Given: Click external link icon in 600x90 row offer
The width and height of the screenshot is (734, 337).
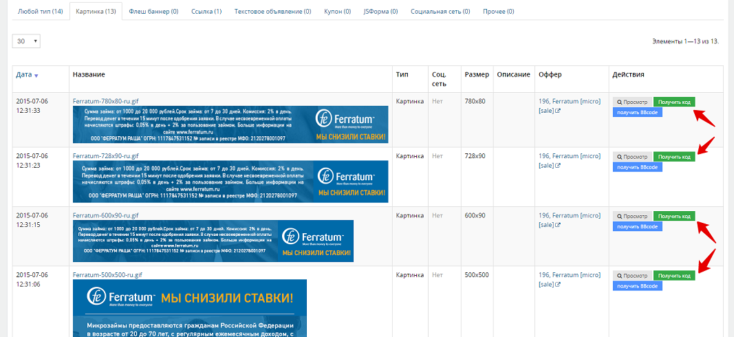Looking at the screenshot, I should (x=557, y=225).
